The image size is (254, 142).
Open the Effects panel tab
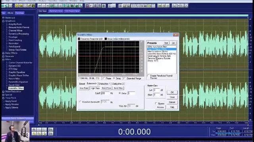(x=10, y=13)
